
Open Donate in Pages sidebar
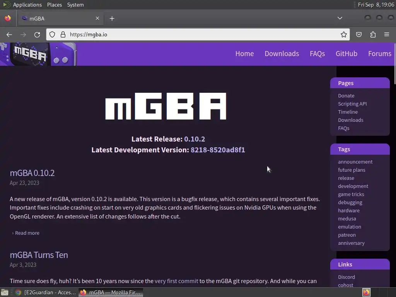(346, 96)
